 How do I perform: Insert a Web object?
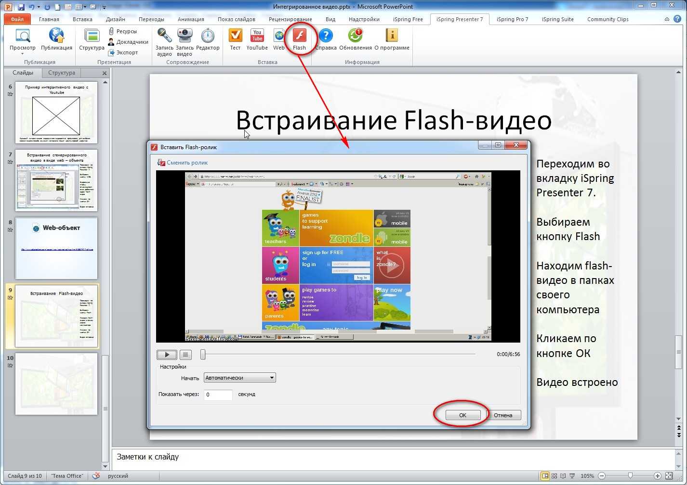(279, 39)
